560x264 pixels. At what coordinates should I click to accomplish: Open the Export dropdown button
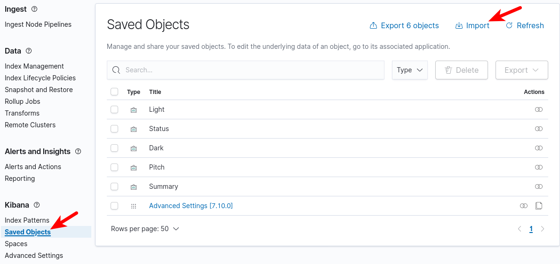point(521,70)
